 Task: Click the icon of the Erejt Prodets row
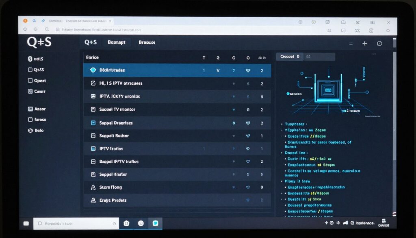click(x=93, y=200)
